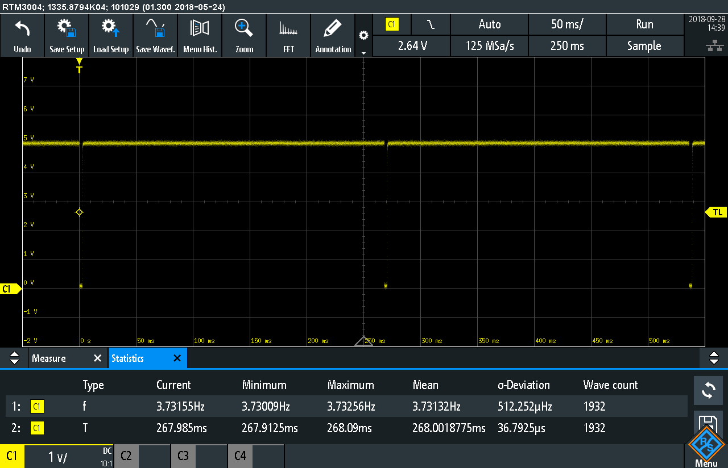This screenshot has width=728, height=468.
Task: Toggle Run acquisition state
Action: (644, 24)
